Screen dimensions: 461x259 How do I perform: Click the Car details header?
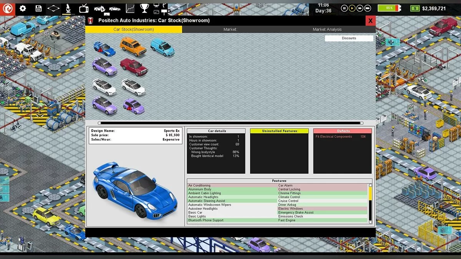point(216,131)
